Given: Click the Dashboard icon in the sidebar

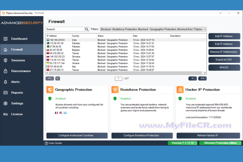Looking at the screenshot, I should coord(5,39).
